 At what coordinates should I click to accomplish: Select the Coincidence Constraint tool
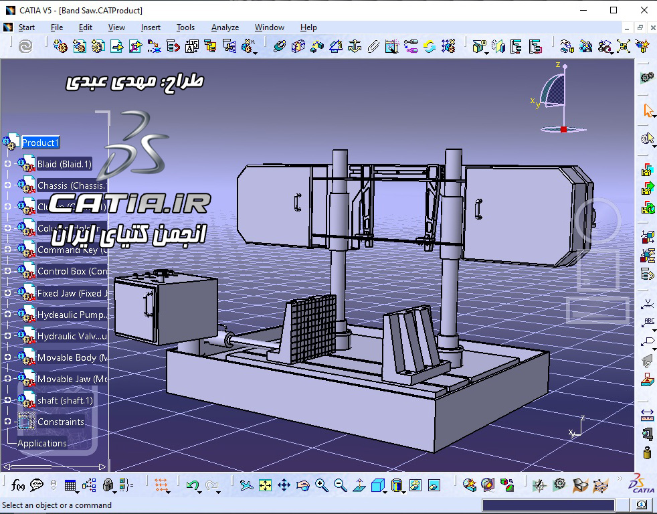pyautogui.click(x=280, y=46)
